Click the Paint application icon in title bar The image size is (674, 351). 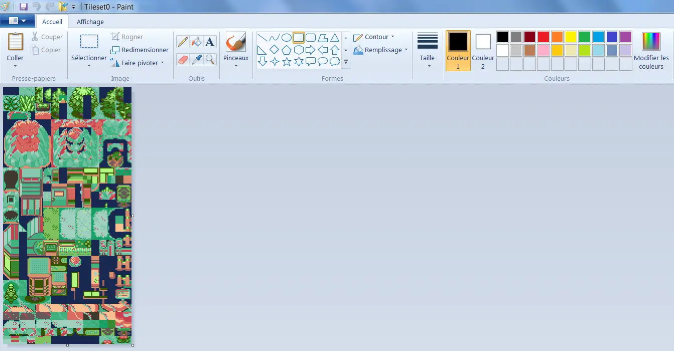tap(6, 7)
